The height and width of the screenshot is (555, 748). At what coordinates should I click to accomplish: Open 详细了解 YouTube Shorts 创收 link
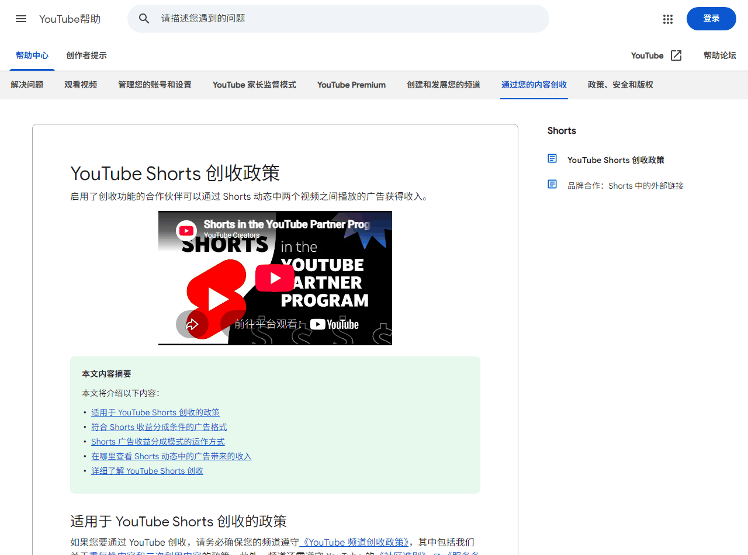click(x=147, y=471)
